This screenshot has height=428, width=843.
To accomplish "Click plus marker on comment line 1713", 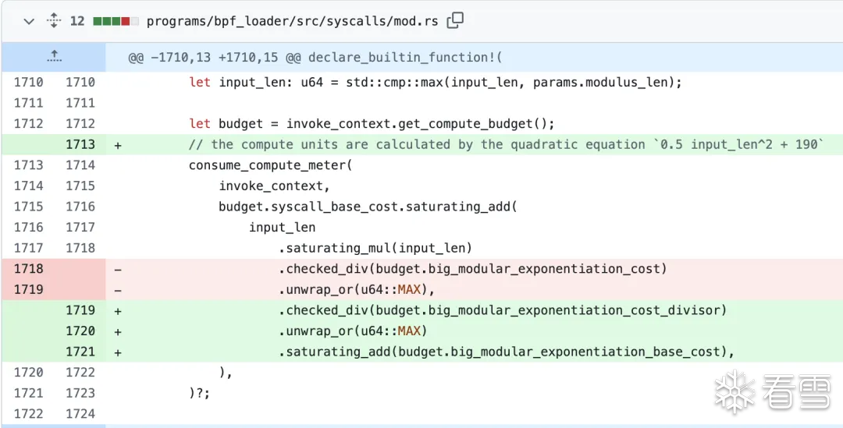I will pyautogui.click(x=118, y=145).
